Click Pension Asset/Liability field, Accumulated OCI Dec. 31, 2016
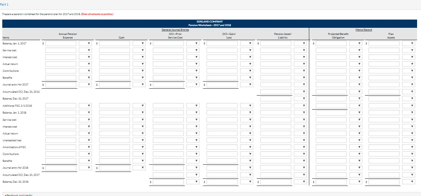 (x=276, y=92)
